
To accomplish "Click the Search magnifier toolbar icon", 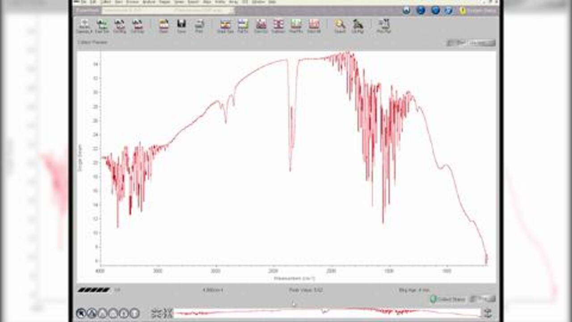I will [x=340, y=26].
